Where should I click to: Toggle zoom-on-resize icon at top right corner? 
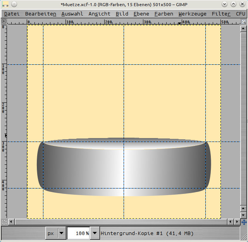(244, 22)
